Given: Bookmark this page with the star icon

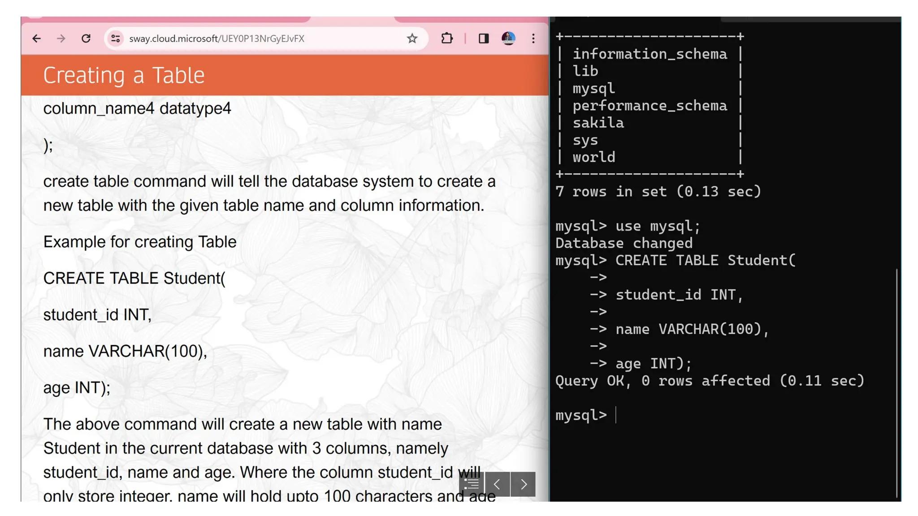Looking at the screenshot, I should coord(412,39).
